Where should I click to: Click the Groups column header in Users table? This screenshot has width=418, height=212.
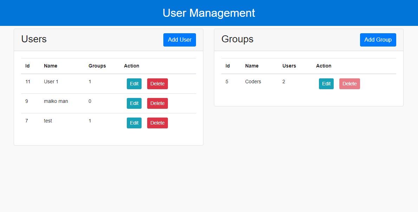pyautogui.click(x=97, y=66)
